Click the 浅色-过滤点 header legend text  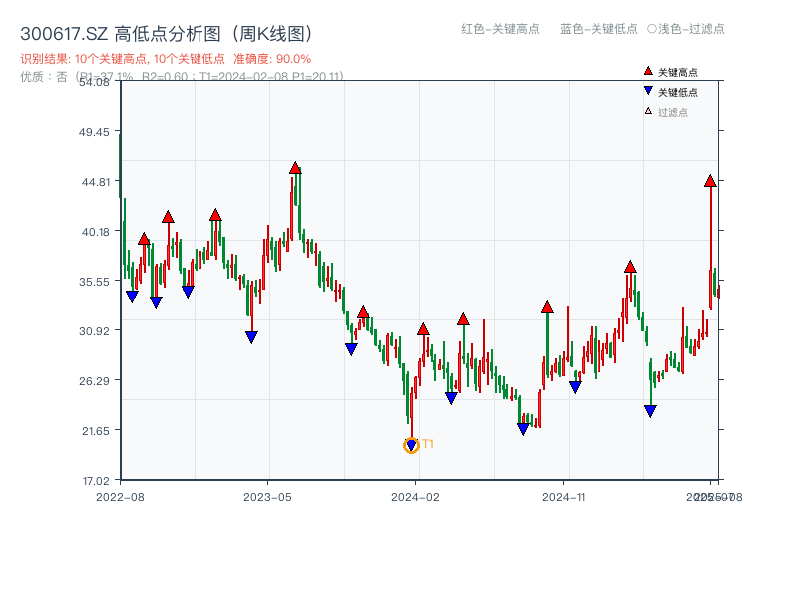coord(691,29)
